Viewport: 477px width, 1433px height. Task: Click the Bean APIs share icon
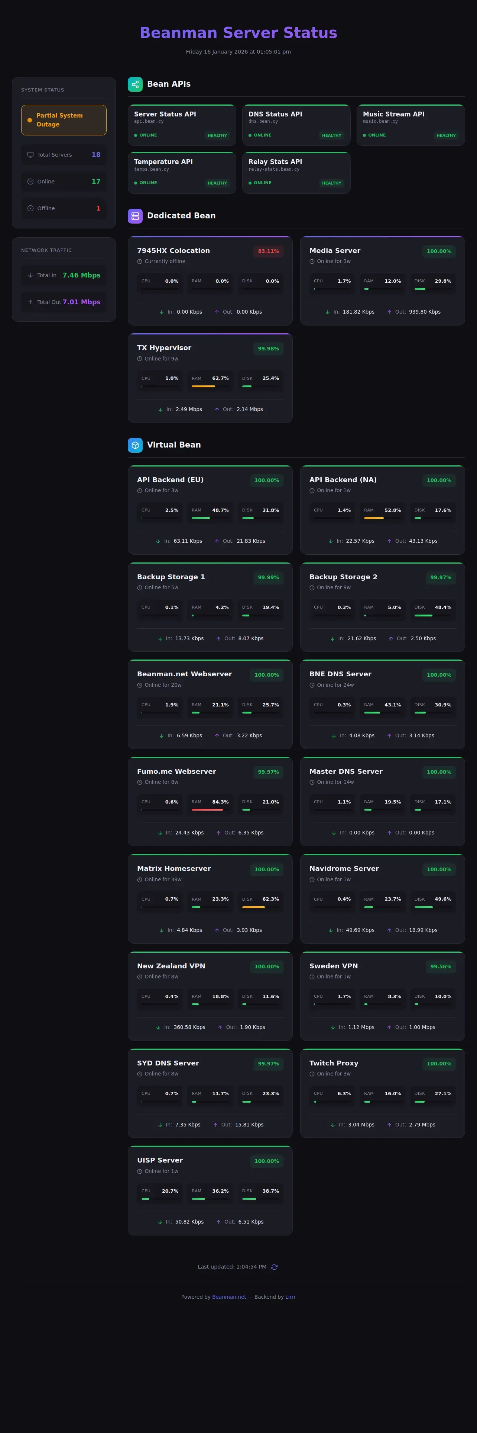coord(135,84)
